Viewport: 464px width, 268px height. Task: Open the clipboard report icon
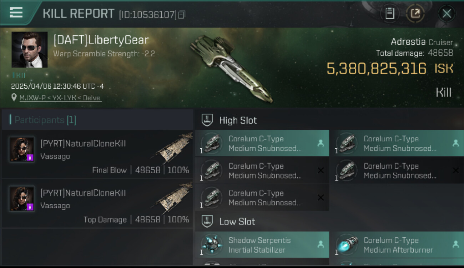pyautogui.click(x=390, y=14)
